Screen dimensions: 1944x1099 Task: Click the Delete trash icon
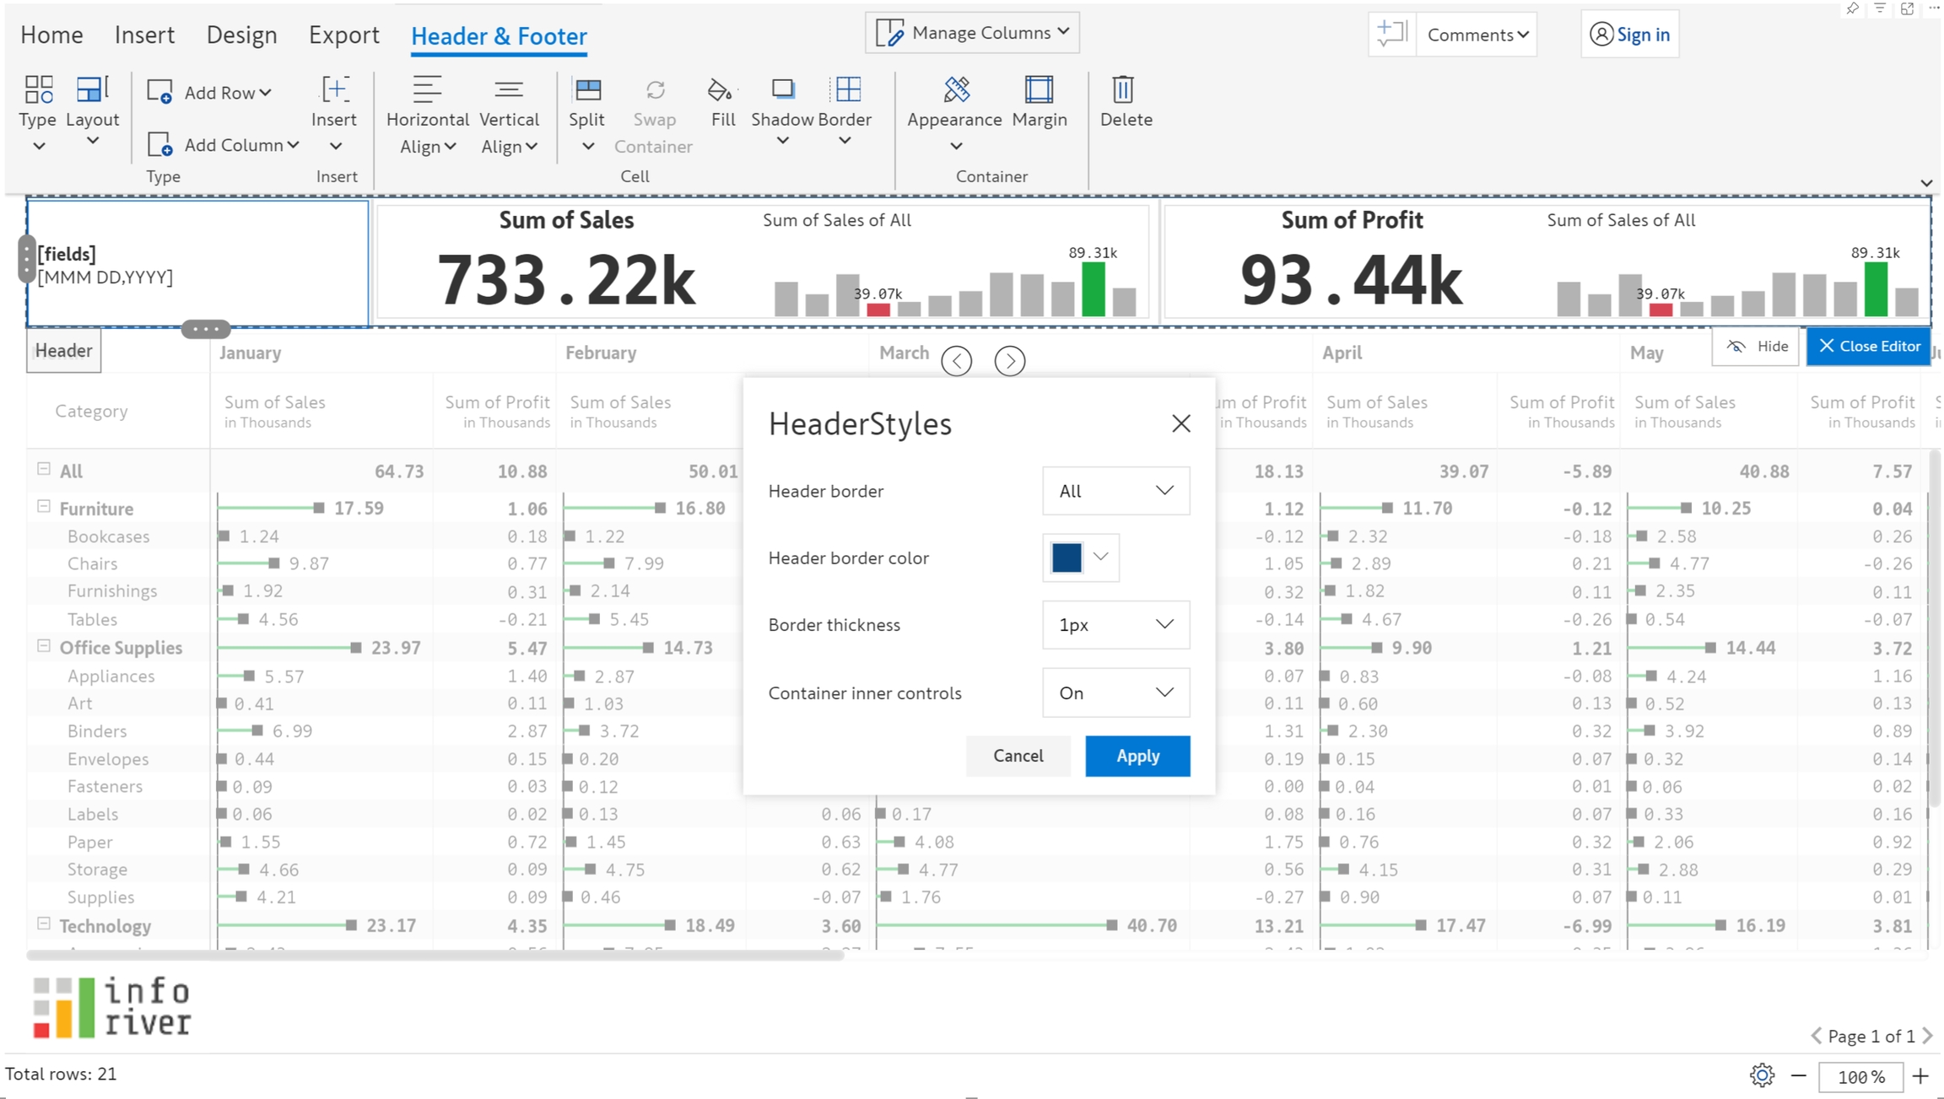coord(1125,89)
